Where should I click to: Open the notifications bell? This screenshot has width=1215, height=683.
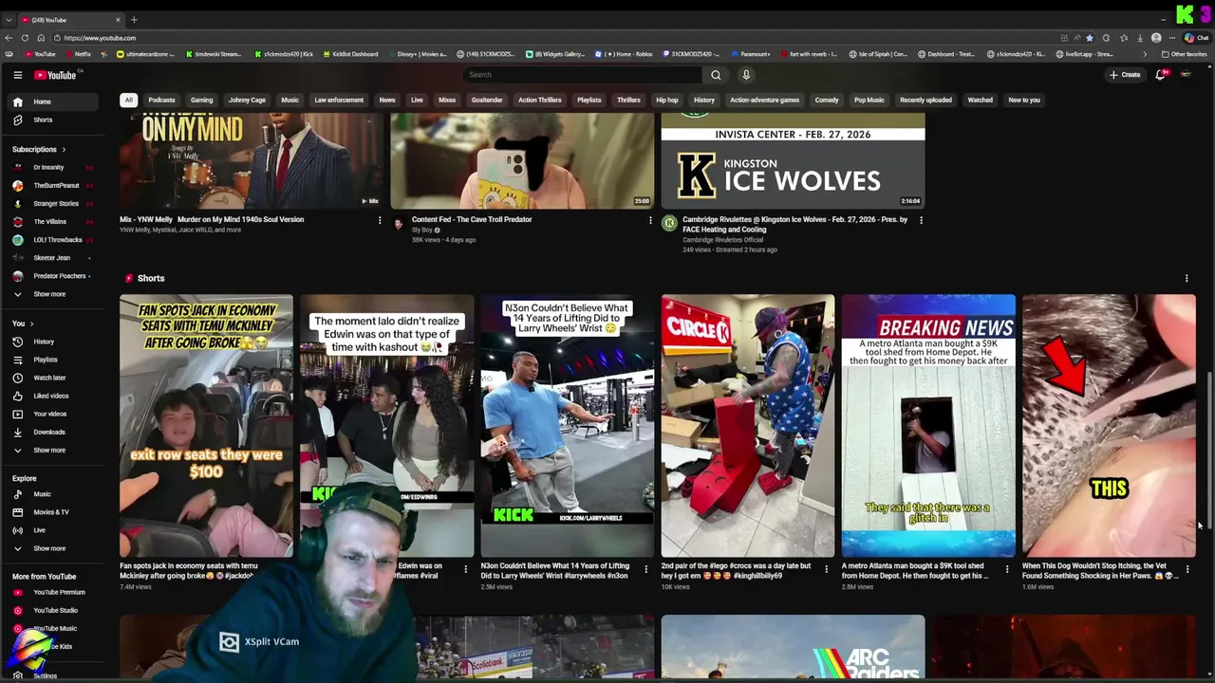[x=1160, y=75]
